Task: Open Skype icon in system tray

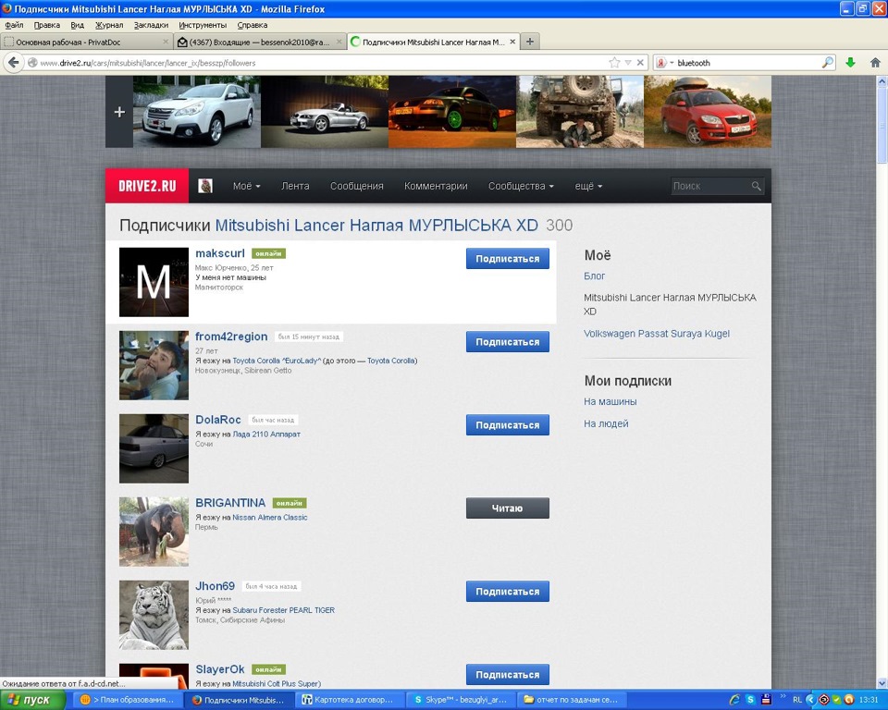Action: [x=750, y=700]
